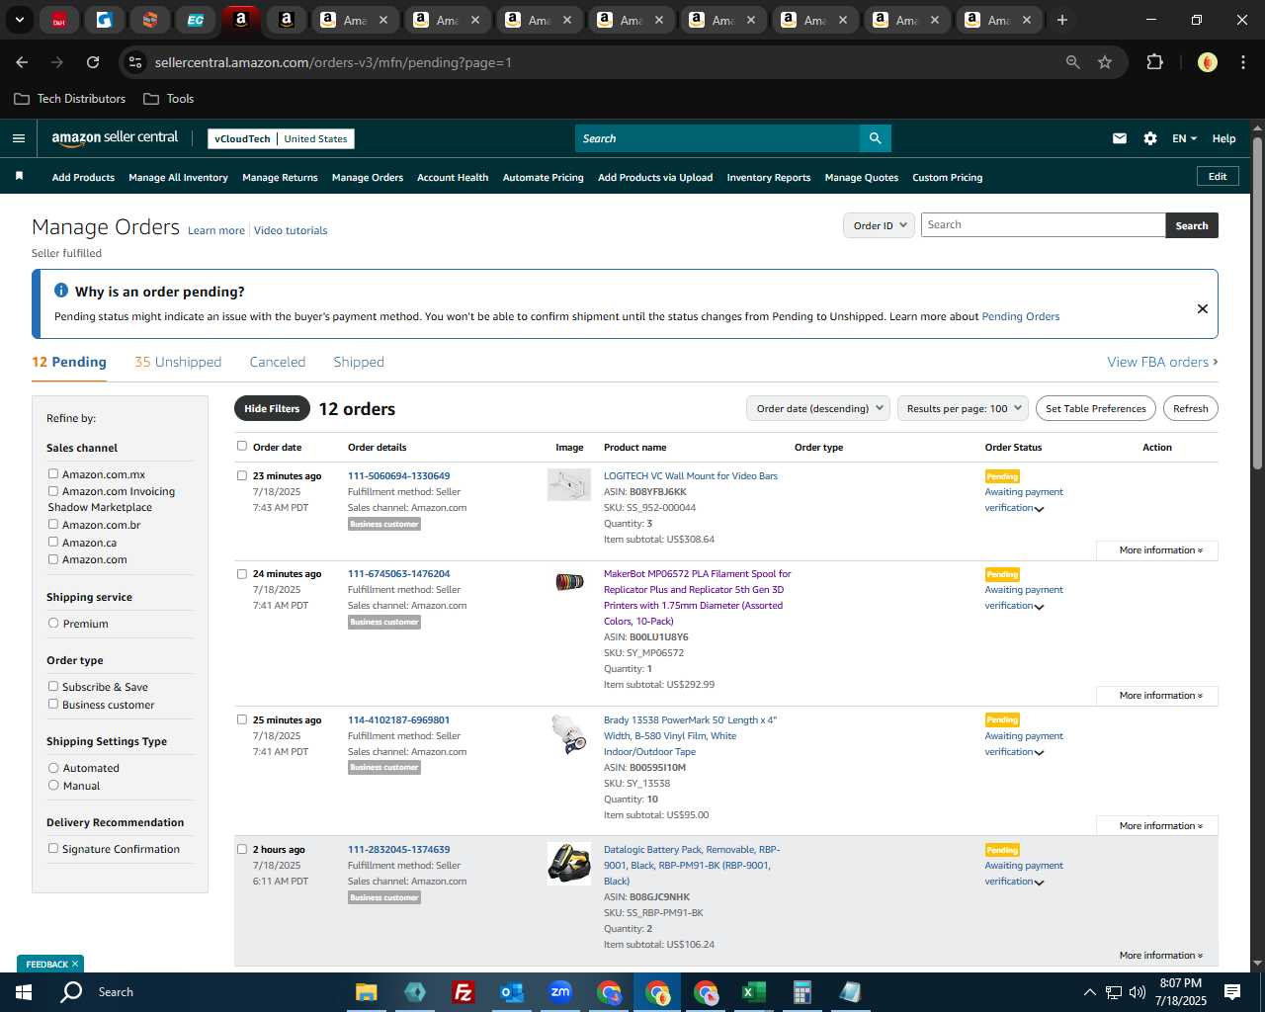Click the bookmark icon in navigation bar

click(x=19, y=176)
